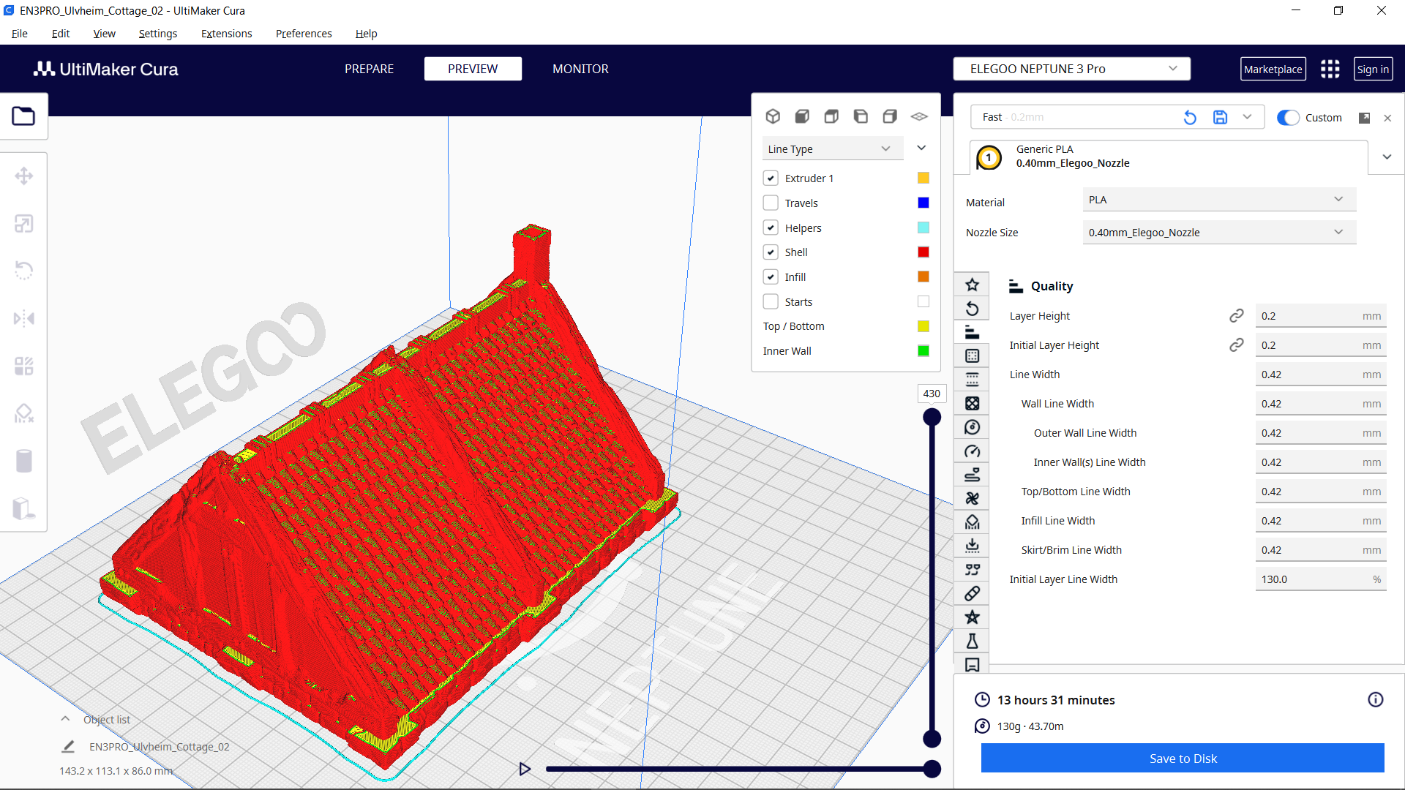
Task: Enable the Travels line type checkbox
Action: 771,203
